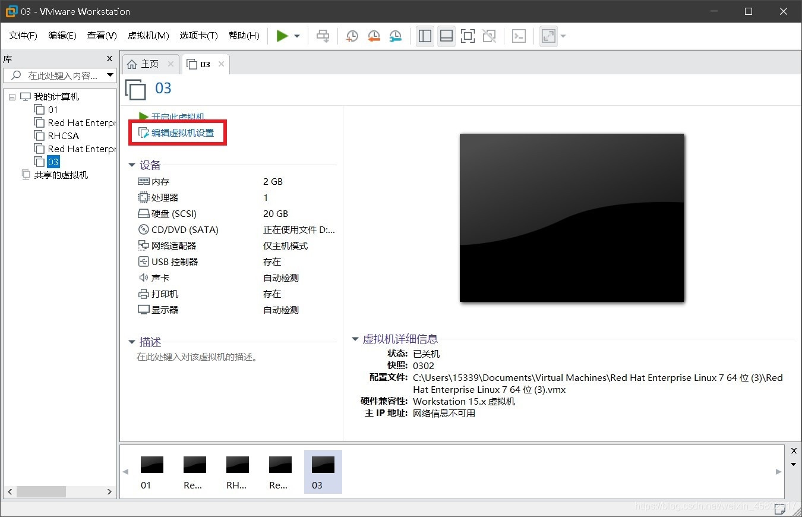Open the 编辑(E) menu
Image resolution: width=802 pixels, height=517 pixels.
[62, 36]
